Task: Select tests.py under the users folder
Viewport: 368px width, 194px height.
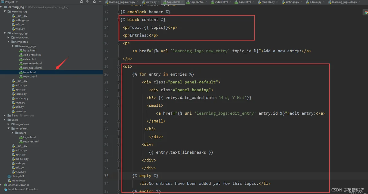Action: pyautogui.click(x=20, y=163)
